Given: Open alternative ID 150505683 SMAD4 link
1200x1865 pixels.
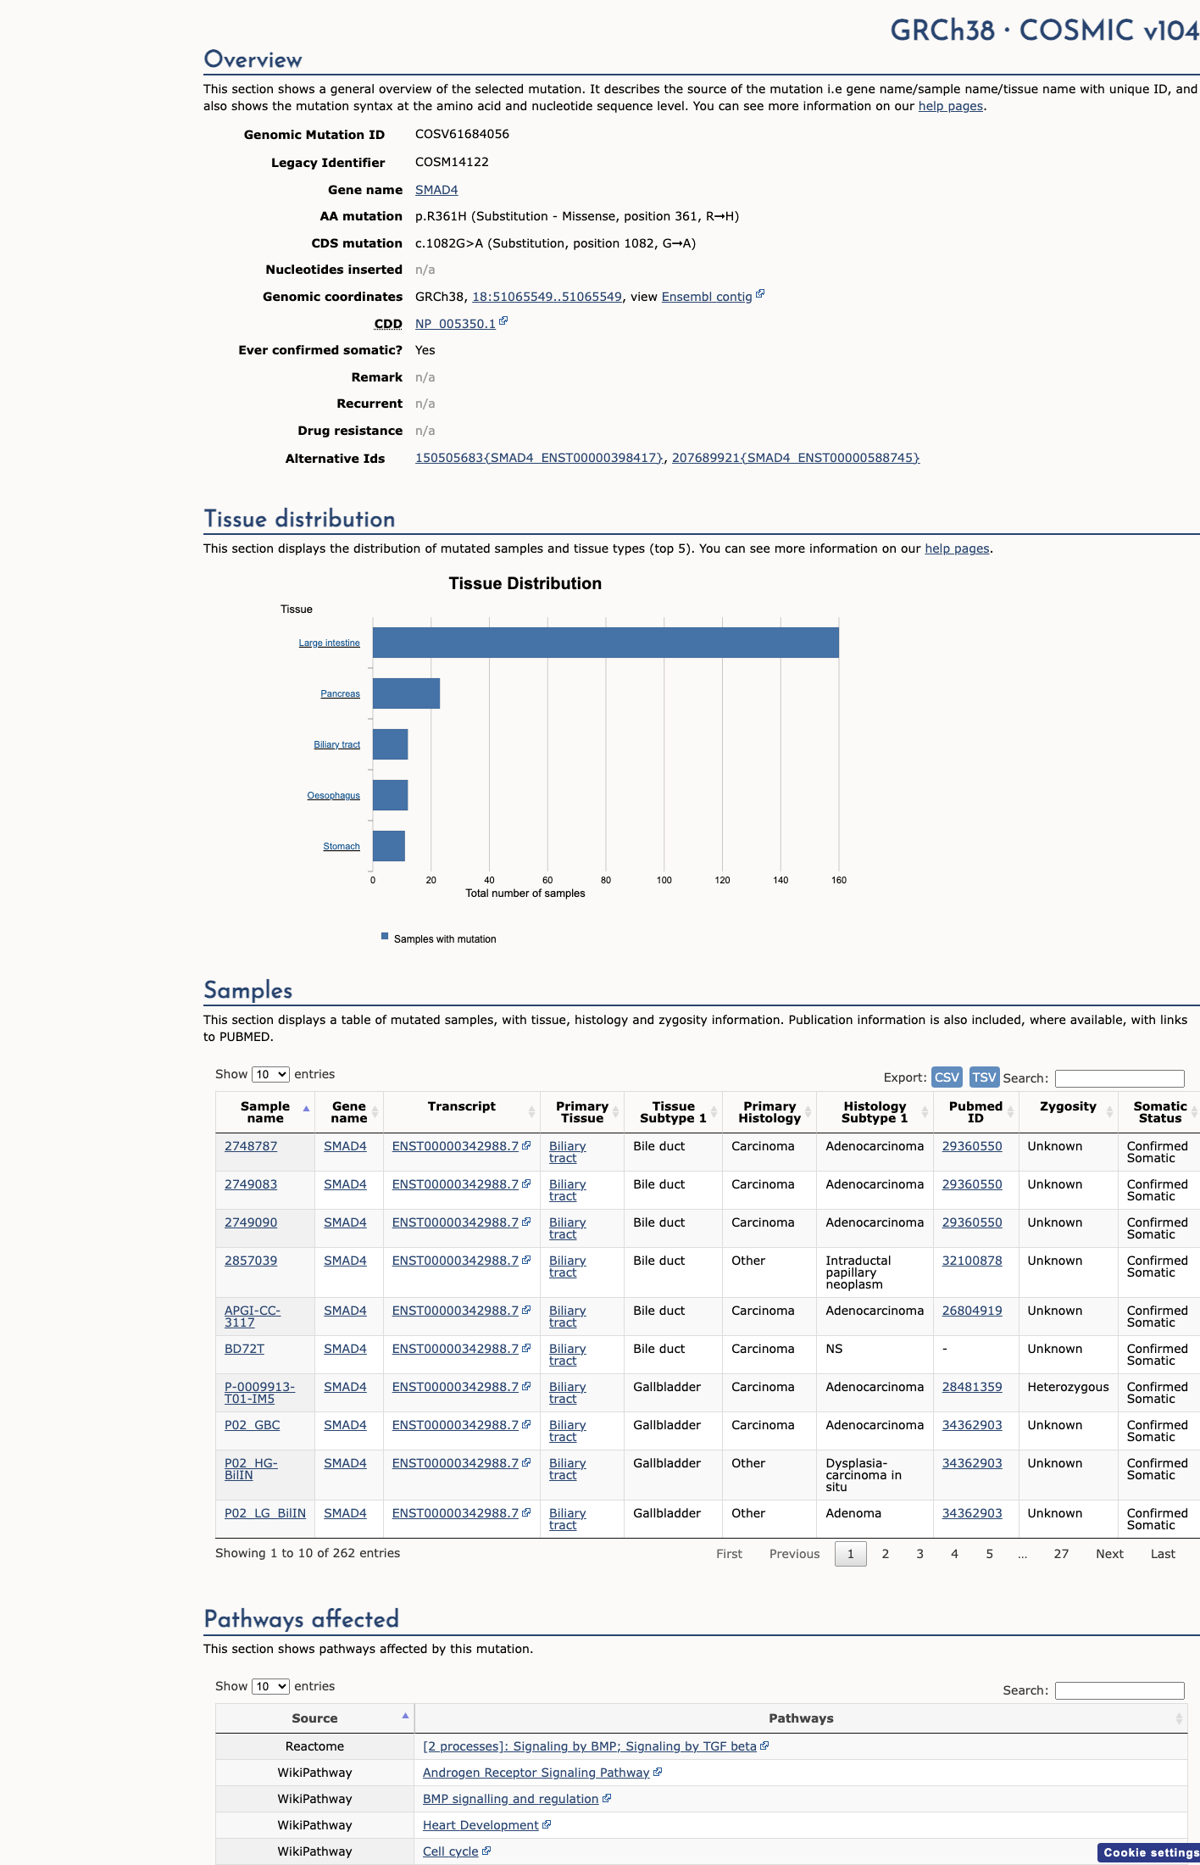Looking at the screenshot, I should pos(539,458).
